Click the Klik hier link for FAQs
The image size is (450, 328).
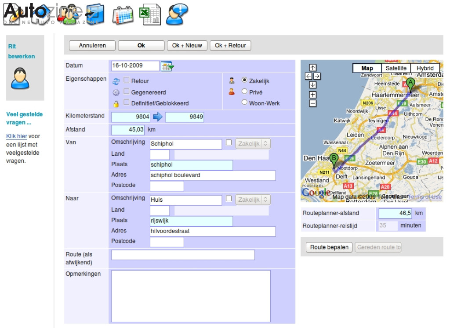tap(16, 136)
